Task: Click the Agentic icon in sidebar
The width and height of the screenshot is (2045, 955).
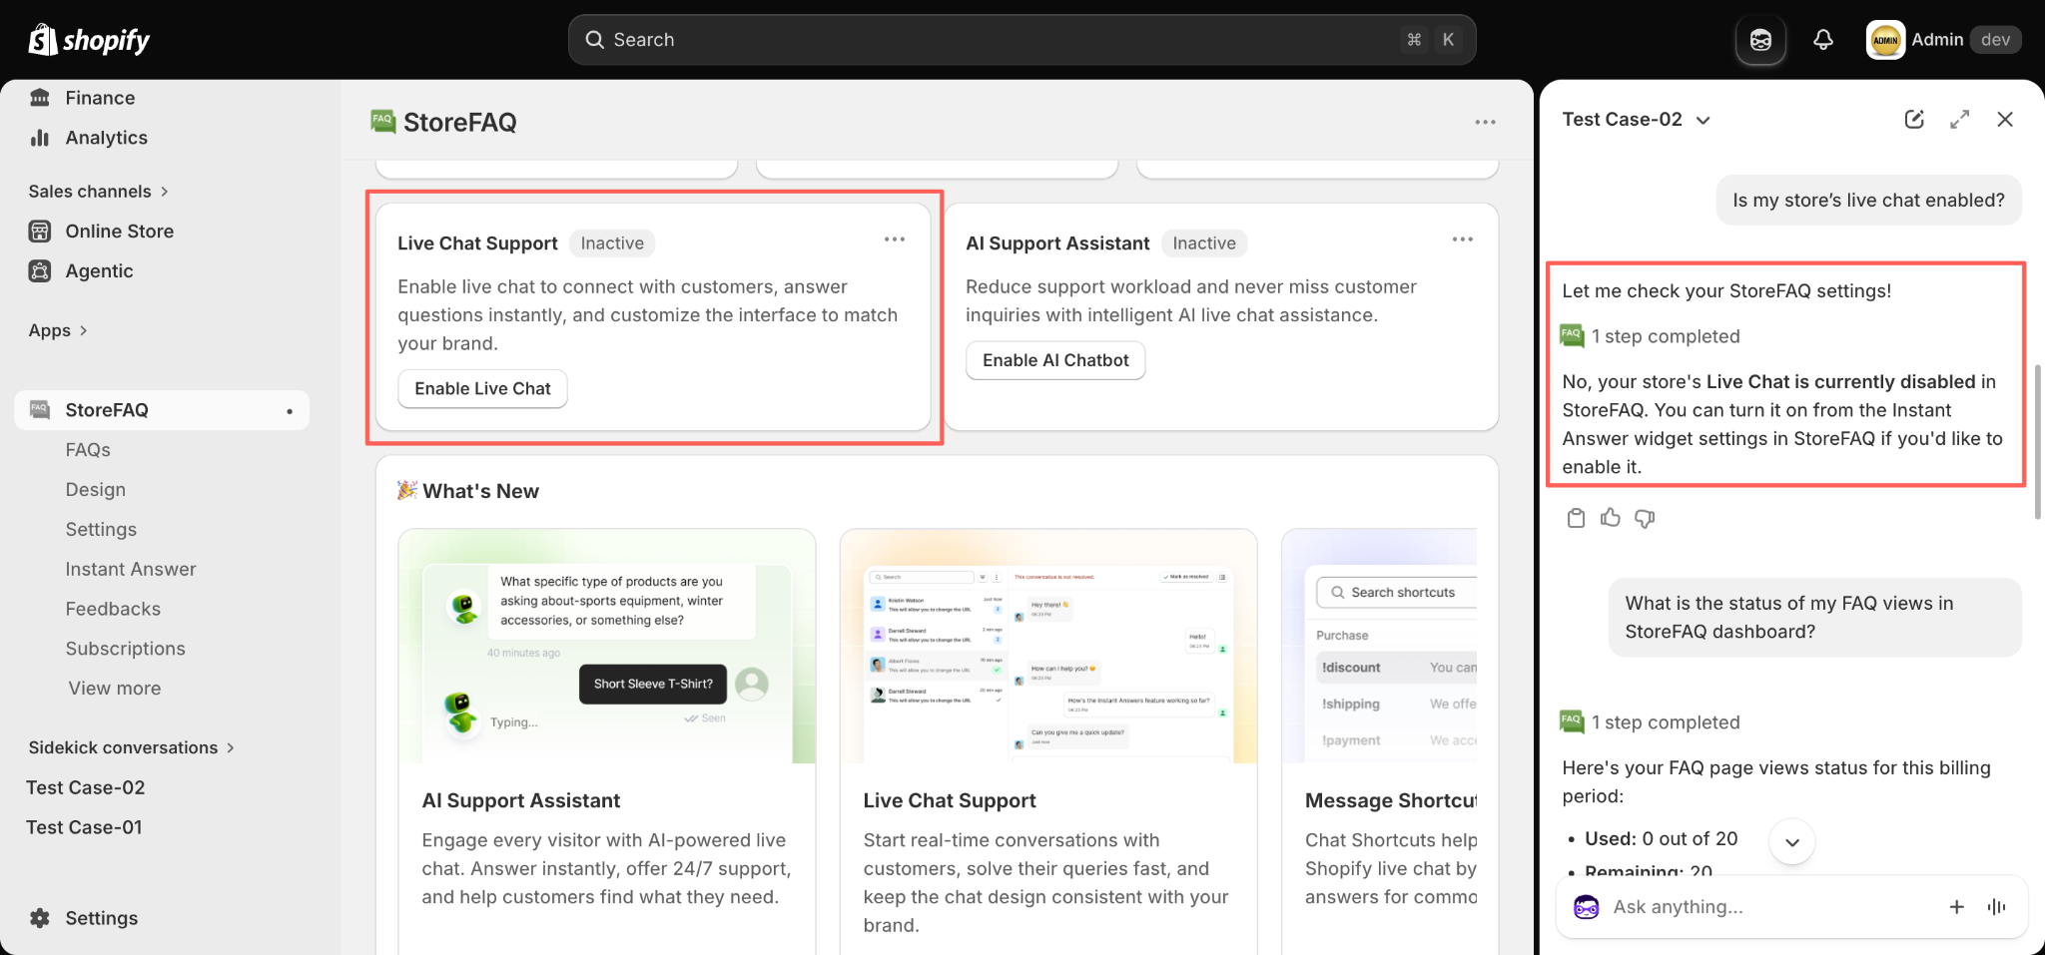Action: (x=40, y=271)
